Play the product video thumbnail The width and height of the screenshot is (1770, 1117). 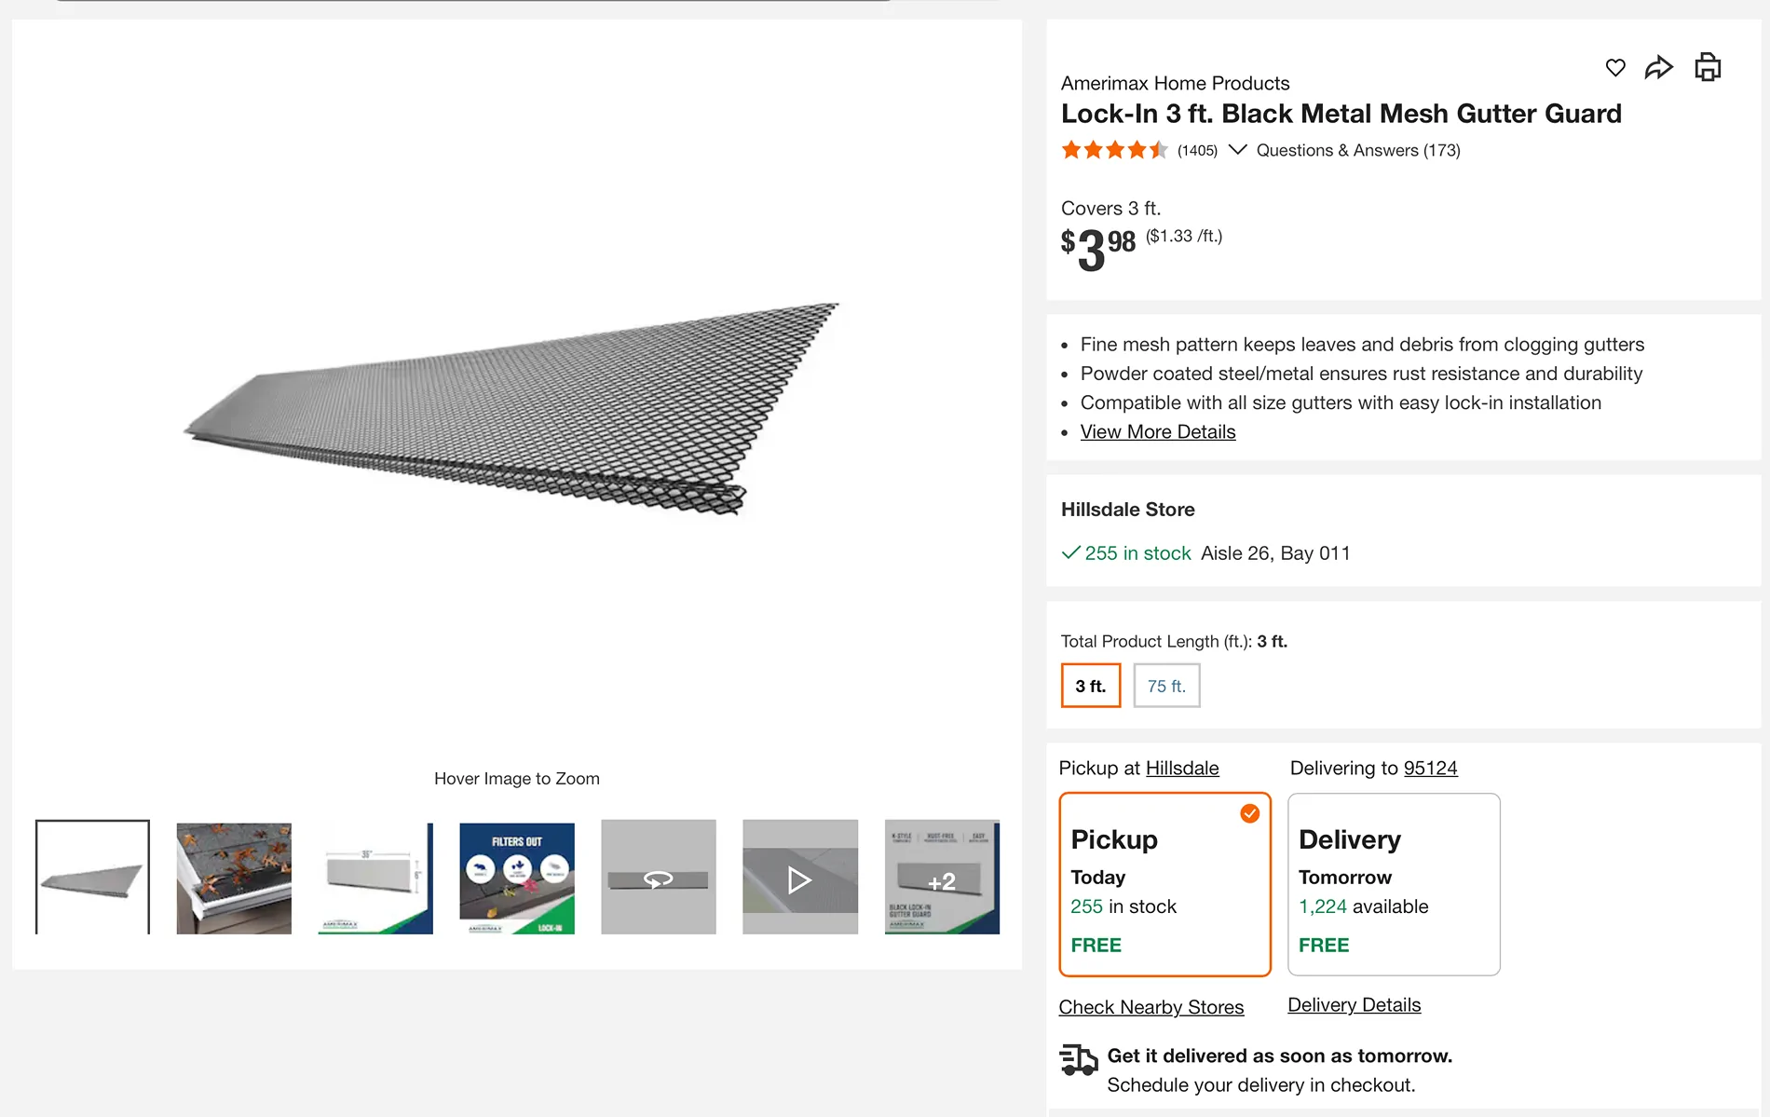(x=799, y=878)
